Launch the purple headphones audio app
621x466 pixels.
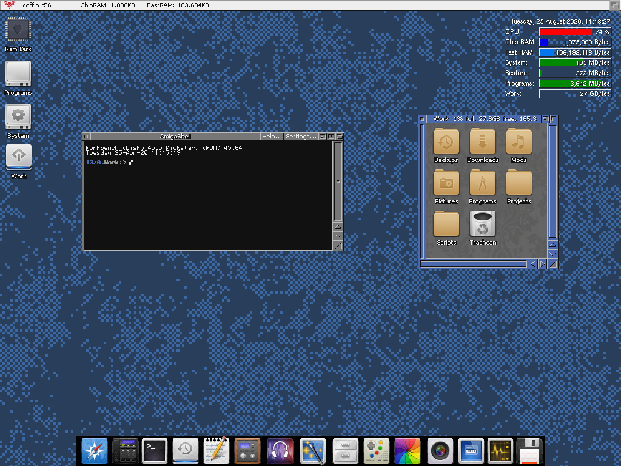(x=280, y=451)
